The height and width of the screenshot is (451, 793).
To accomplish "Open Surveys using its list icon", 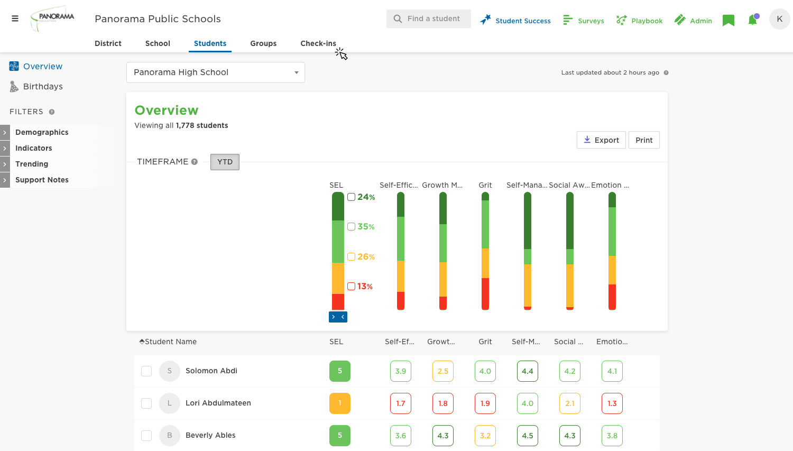I will [568, 20].
